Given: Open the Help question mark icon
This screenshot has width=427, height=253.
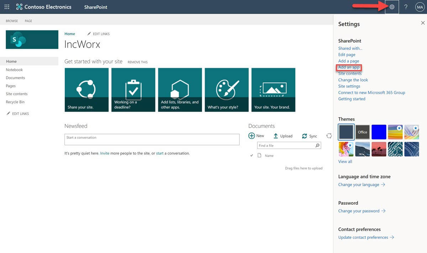Looking at the screenshot, I should coord(406,7).
